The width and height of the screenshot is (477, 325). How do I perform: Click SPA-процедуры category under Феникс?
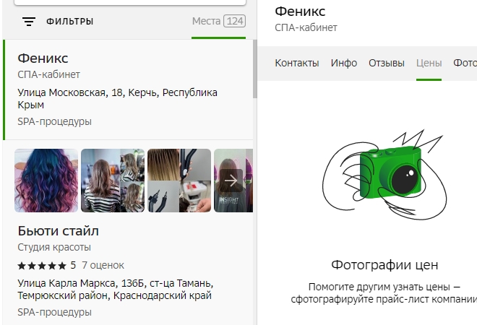54,121
